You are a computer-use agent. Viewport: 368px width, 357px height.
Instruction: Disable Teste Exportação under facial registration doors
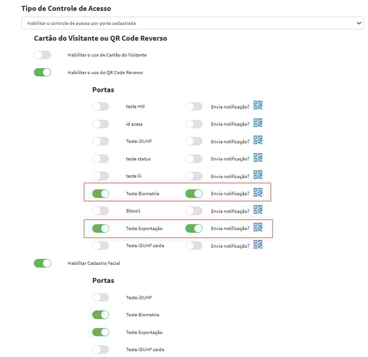(101, 332)
